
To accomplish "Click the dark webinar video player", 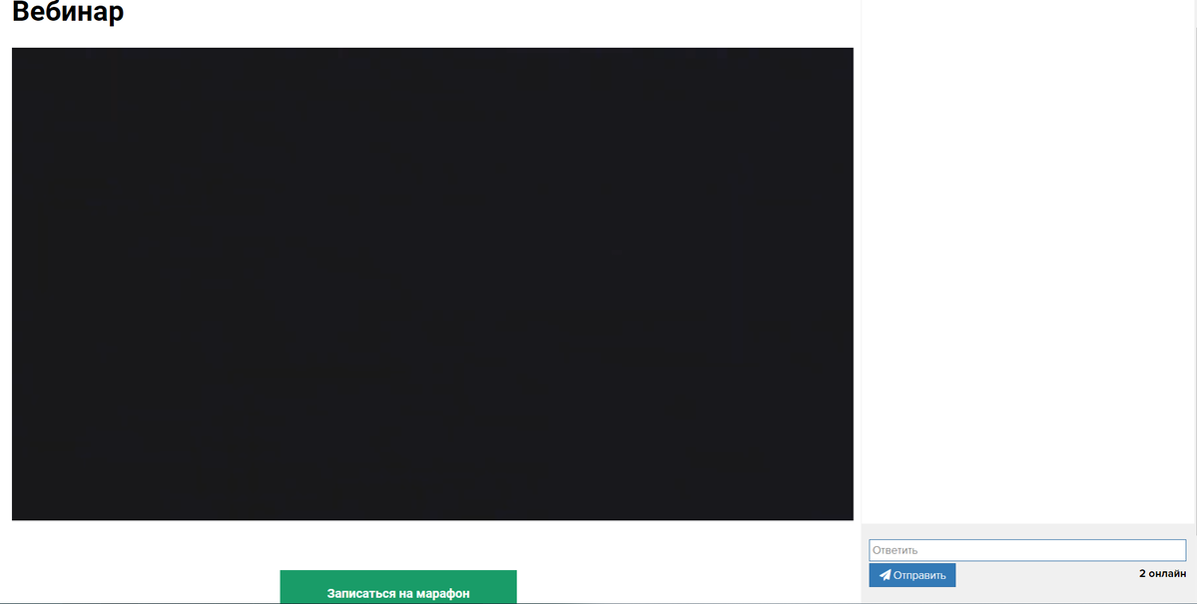I will pos(432,284).
